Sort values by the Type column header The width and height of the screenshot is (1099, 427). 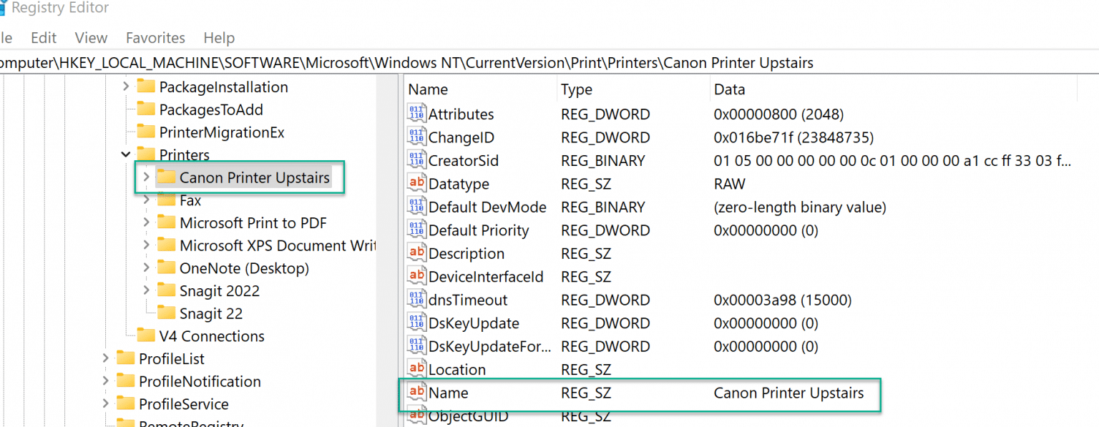tap(577, 89)
